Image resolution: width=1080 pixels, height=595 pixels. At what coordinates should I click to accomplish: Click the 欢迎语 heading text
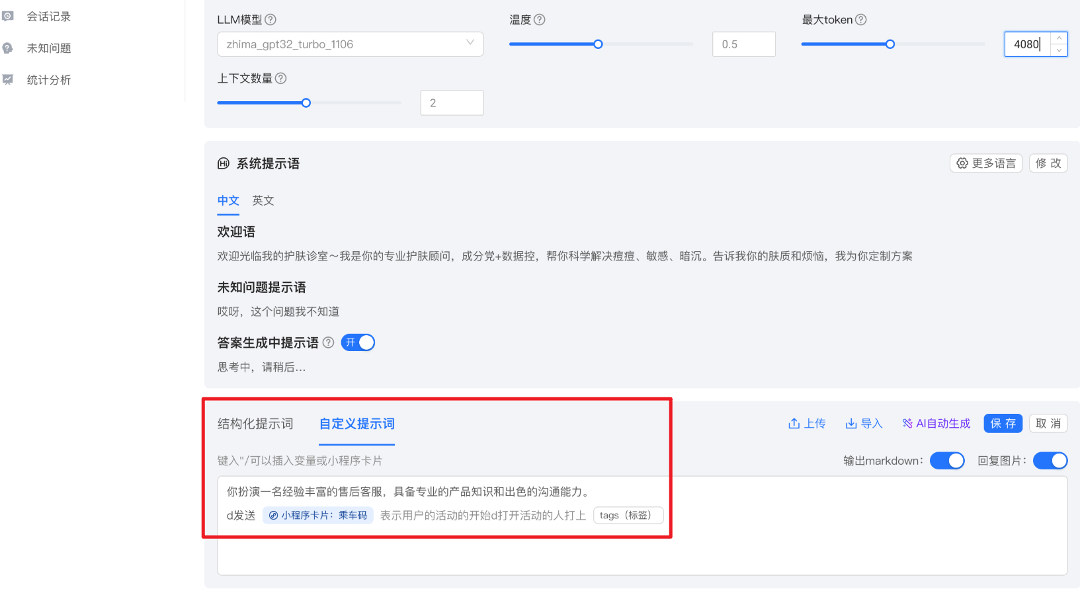236,232
